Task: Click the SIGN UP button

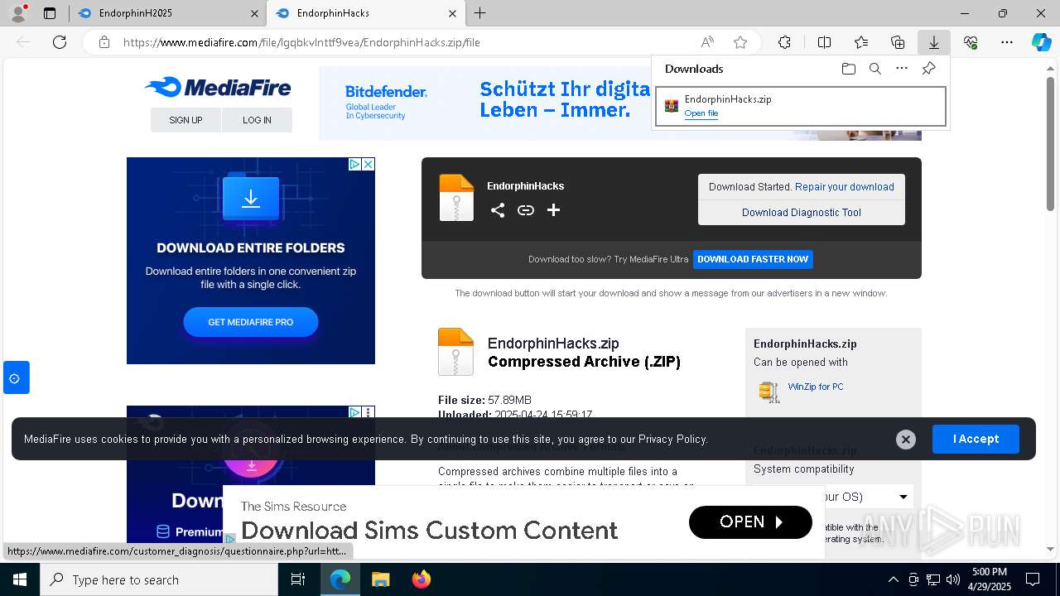Action: (x=185, y=120)
